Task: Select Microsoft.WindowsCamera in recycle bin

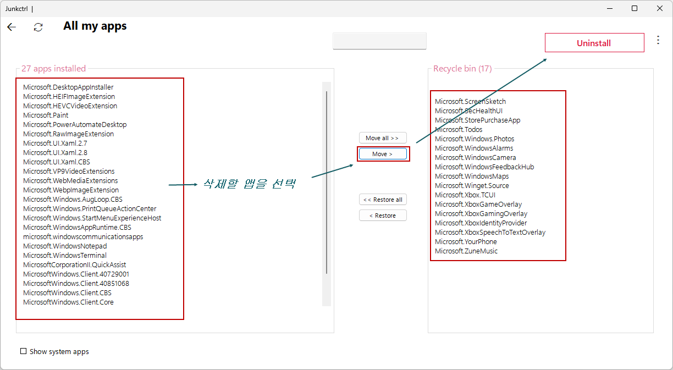Action: pyautogui.click(x=475, y=158)
